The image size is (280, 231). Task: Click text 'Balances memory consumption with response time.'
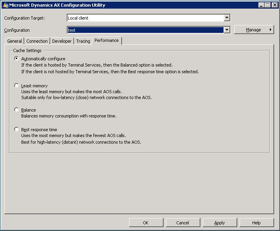click(x=69, y=116)
